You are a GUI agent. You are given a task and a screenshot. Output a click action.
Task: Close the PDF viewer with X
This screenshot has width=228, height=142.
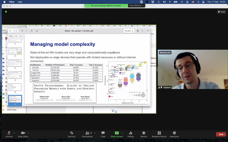[148, 31]
